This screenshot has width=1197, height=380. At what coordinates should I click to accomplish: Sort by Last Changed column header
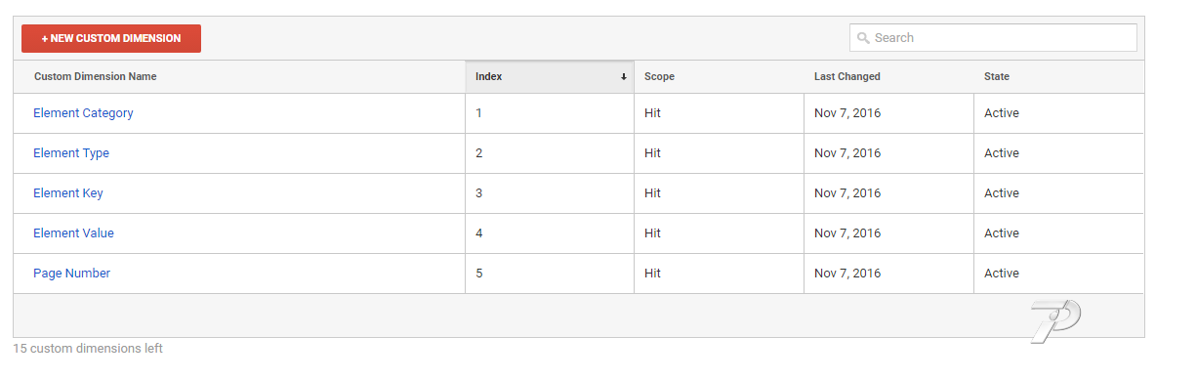pyautogui.click(x=847, y=76)
